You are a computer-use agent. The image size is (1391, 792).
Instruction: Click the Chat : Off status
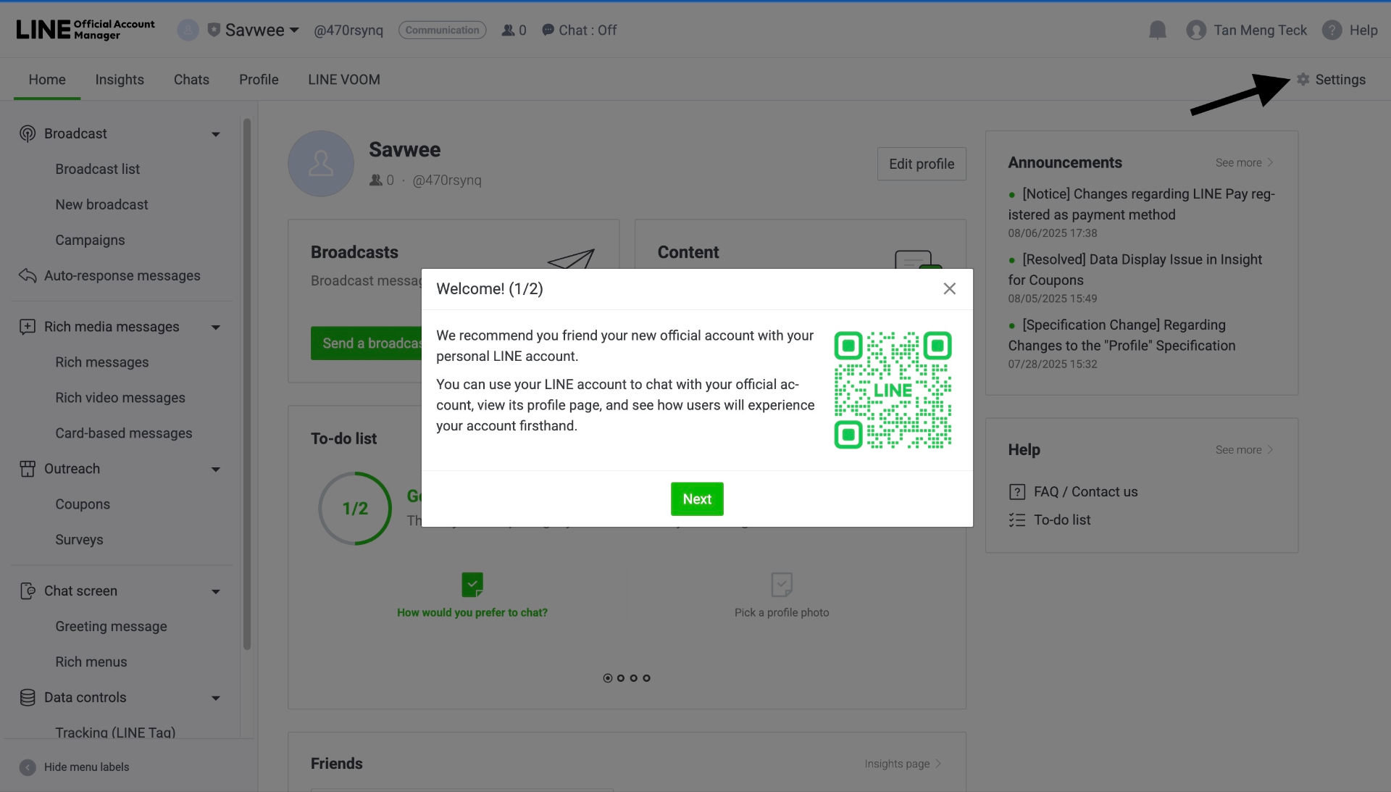[580, 30]
